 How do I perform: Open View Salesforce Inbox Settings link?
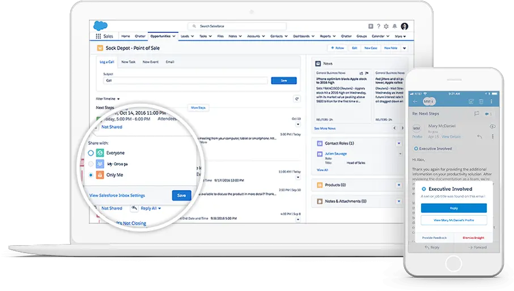point(117,195)
